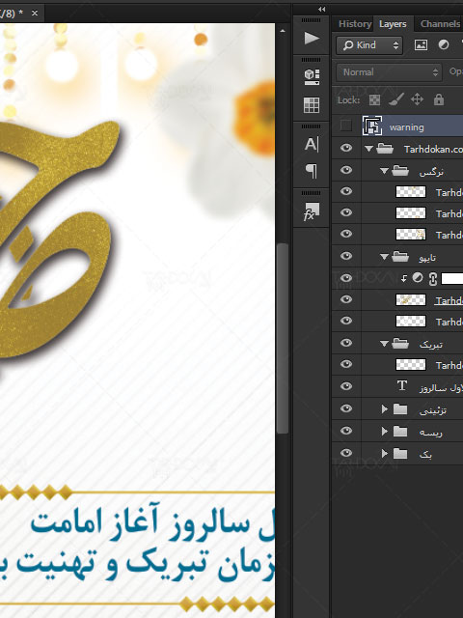
Task: Collapse the نرگس layer group
Action: [x=384, y=171]
